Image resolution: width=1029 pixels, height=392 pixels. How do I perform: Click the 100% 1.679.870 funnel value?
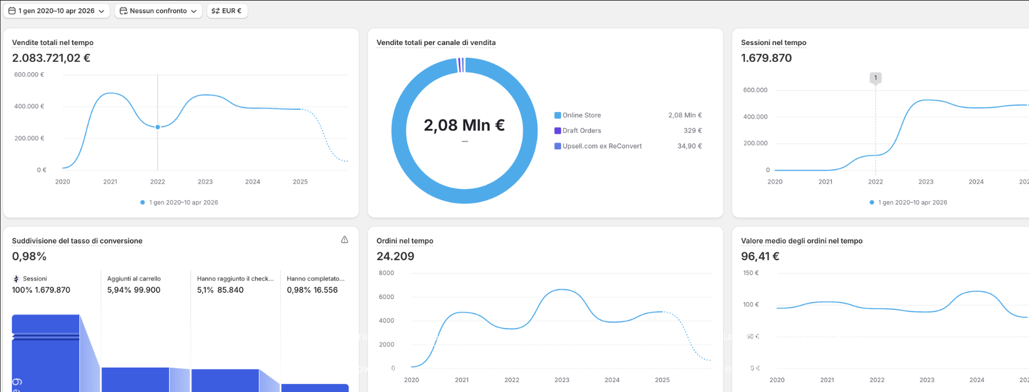point(41,290)
